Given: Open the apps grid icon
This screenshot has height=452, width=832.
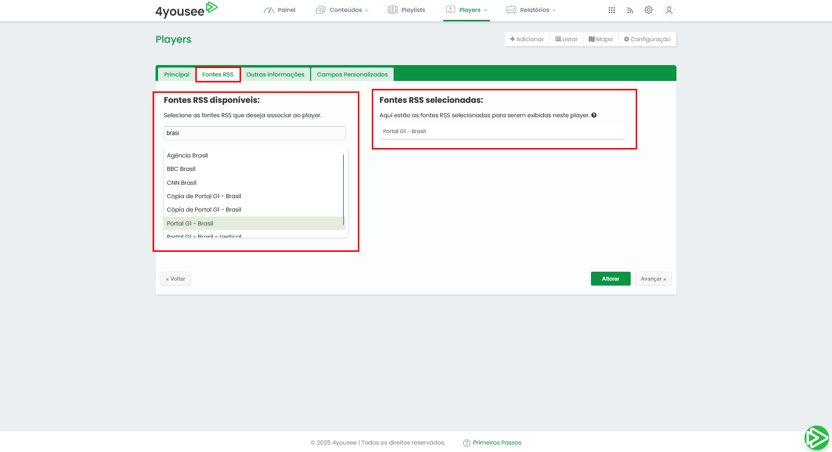Looking at the screenshot, I should click(612, 10).
